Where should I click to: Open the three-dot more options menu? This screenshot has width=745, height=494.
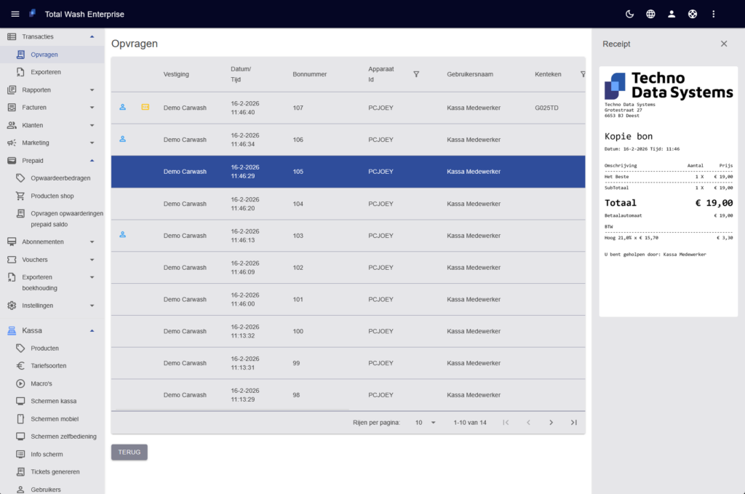714,14
